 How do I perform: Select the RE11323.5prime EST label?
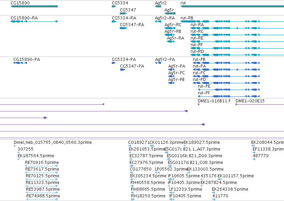tap(43, 183)
